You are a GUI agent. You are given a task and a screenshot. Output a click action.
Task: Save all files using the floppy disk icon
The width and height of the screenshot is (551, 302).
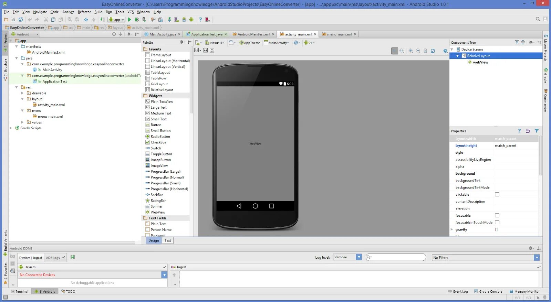(x=13, y=20)
